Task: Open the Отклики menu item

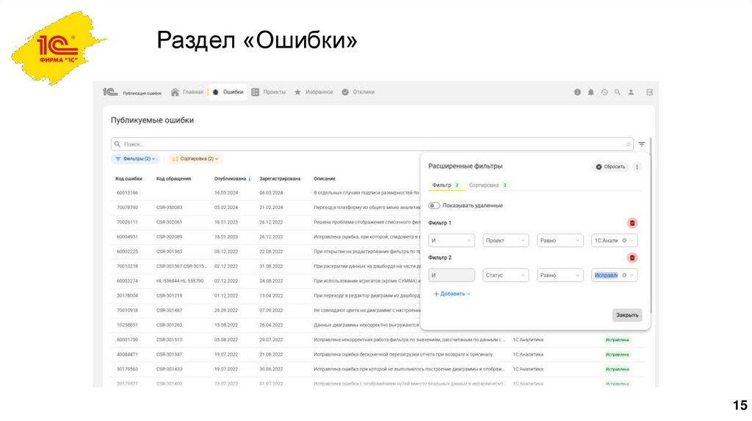Action: [x=358, y=92]
